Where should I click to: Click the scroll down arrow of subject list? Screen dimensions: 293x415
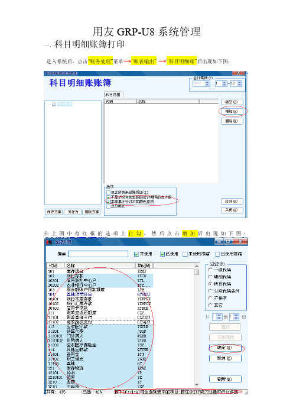[x=197, y=385]
